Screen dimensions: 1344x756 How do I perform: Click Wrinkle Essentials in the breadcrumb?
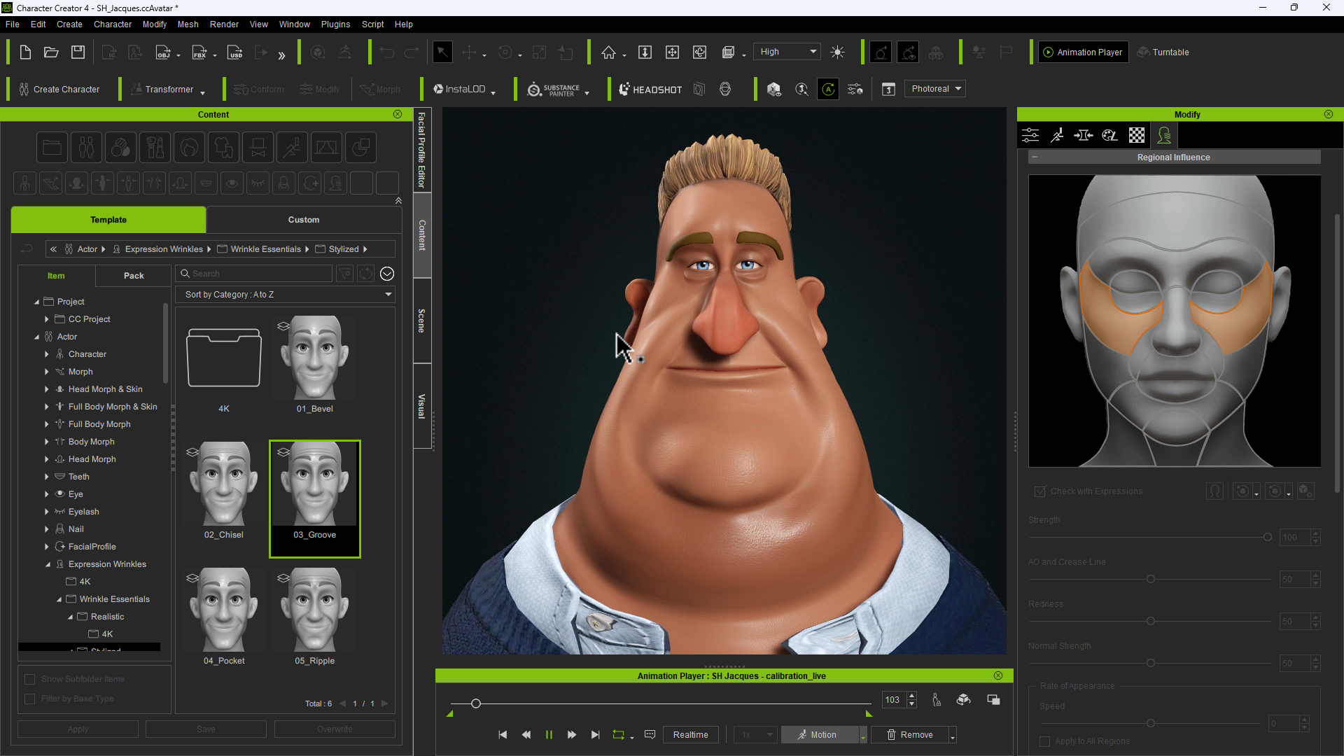[265, 249]
